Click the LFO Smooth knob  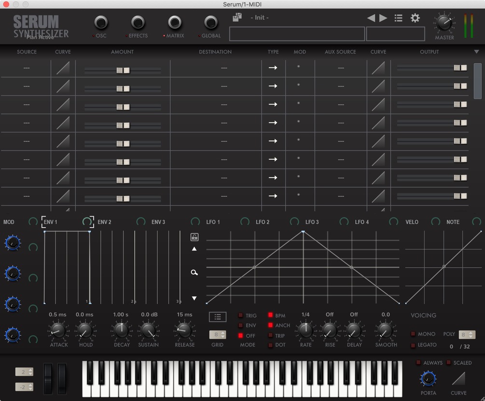(x=385, y=331)
